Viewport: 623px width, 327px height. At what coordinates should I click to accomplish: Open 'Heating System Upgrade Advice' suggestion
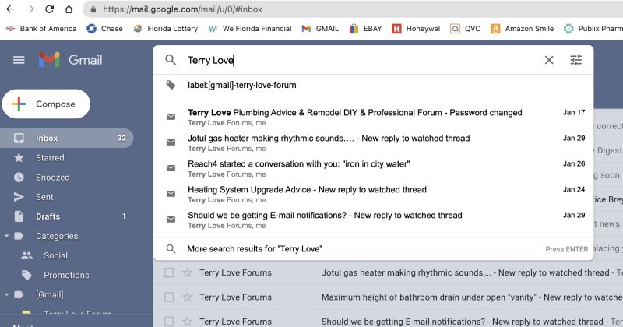click(x=374, y=195)
